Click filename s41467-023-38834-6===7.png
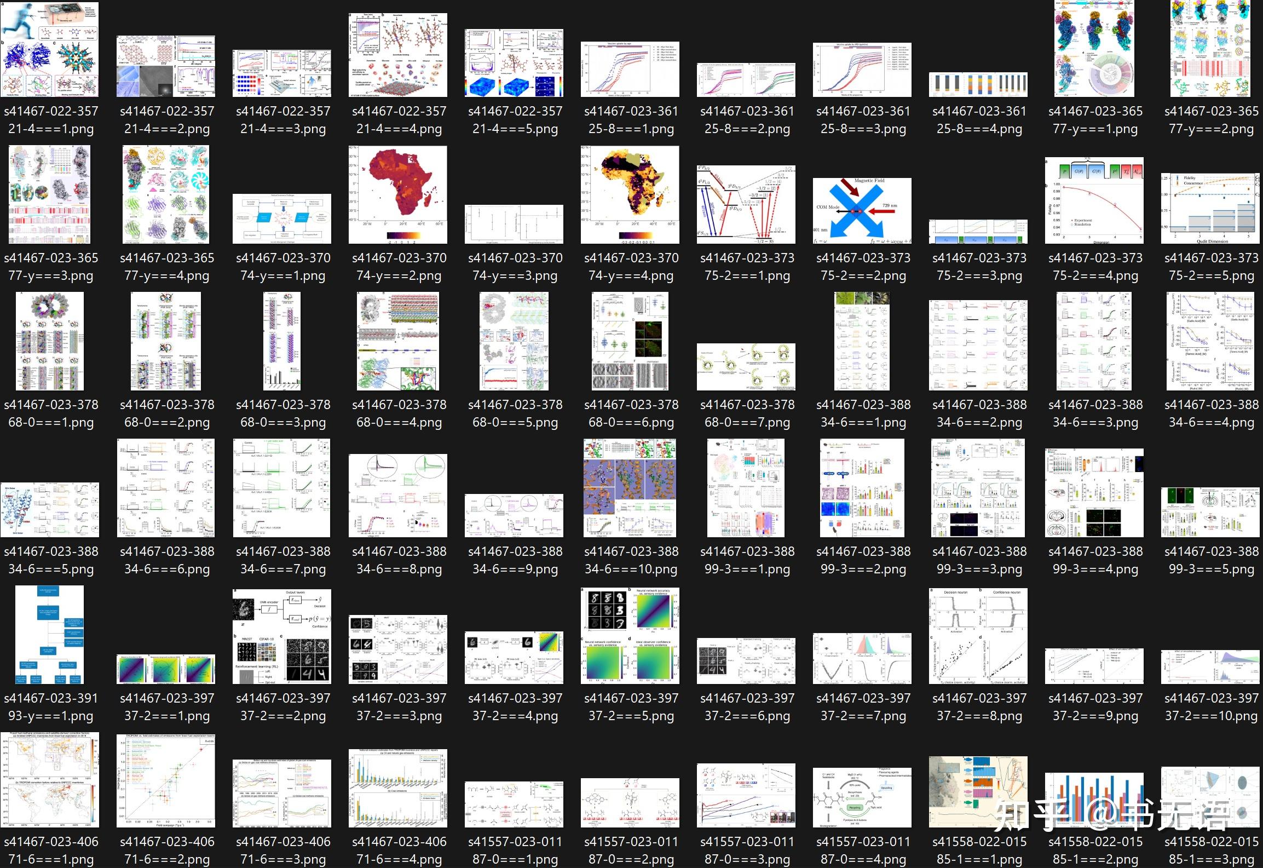The width and height of the screenshot is (1263, 868). [283, 560]
